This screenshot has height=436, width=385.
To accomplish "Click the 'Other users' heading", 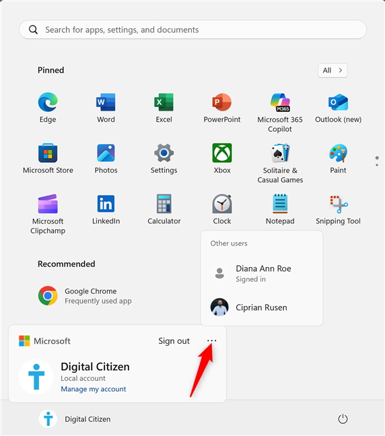I will (x=229, y=244).
